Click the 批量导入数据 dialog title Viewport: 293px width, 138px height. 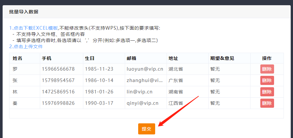point(24,12)
